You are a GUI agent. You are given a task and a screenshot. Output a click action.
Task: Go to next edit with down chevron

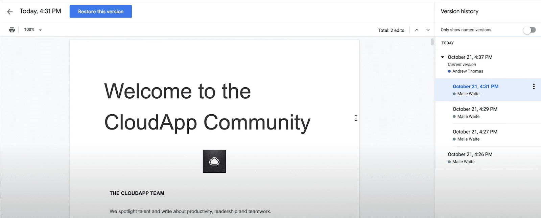tap(428, 30)
